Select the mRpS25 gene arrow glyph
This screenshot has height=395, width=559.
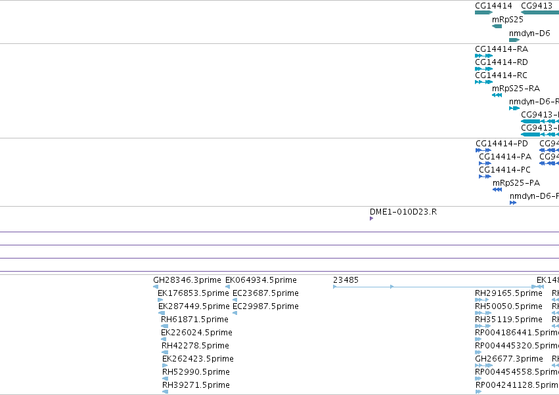497,26
